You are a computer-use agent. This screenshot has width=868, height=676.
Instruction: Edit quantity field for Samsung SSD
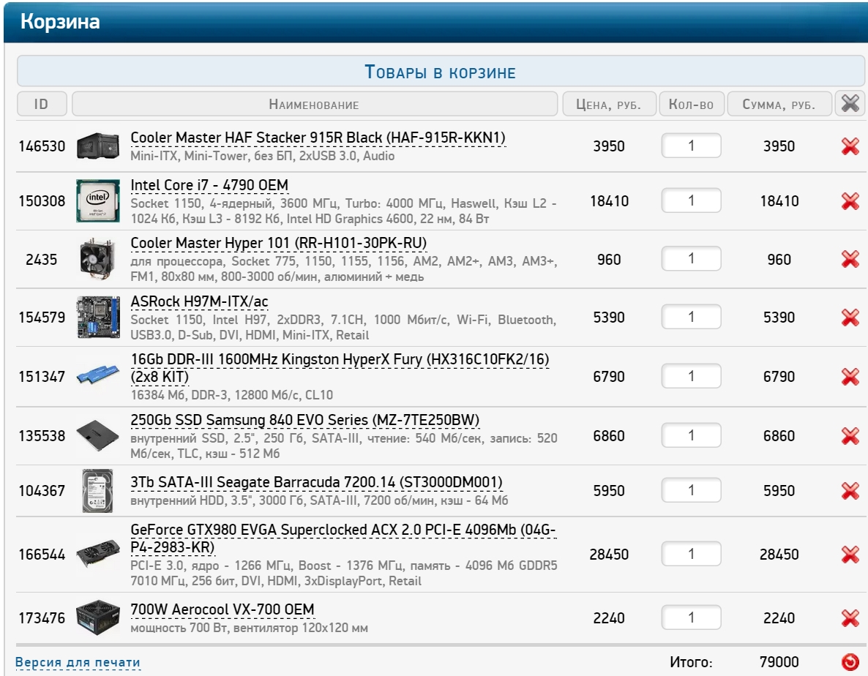click(691, 435)
